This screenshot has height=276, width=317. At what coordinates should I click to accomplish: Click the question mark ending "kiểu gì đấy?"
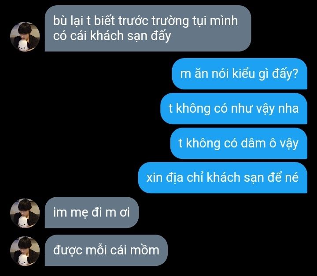[x=295, y=74]
